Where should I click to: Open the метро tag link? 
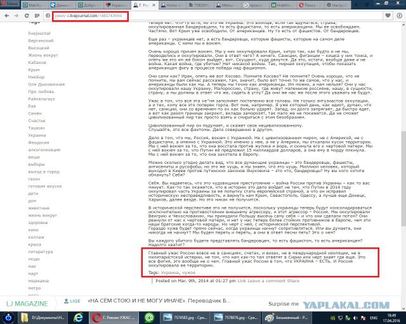coord(34,288)
